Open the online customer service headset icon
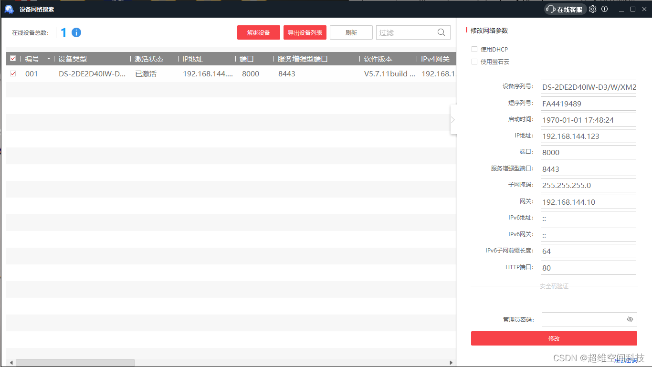The width and height of the screenshot is (652, 367). [x=551, y=9]
